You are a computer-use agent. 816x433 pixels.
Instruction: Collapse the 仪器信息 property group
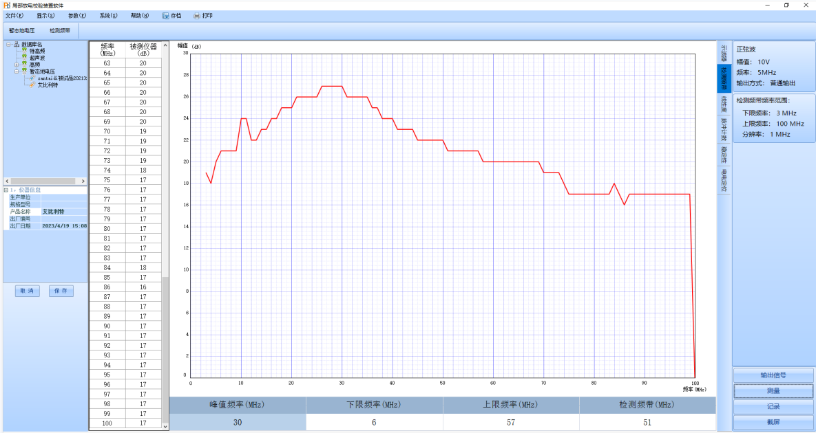click(x=6, y=190)
